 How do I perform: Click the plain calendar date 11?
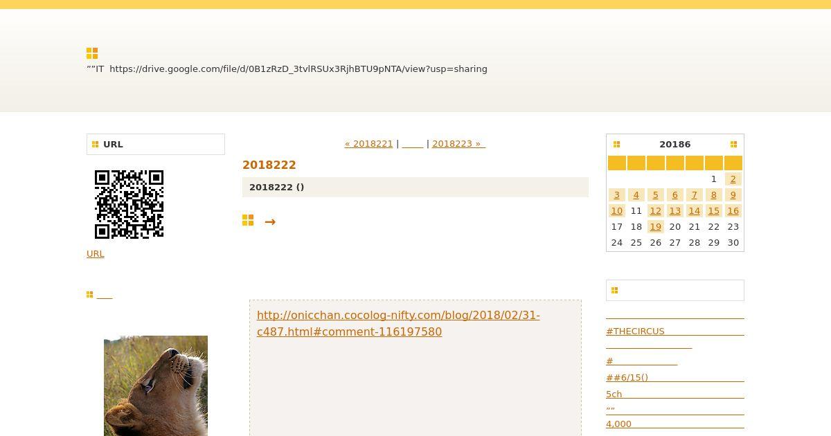pos(636,211)
